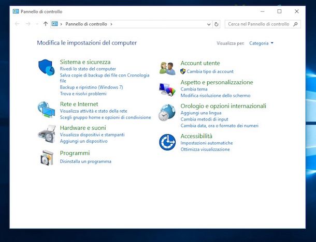Click Visualizza dispositivi e stampanti
Viewport: 316px width, 242px height.
coord(92,135)
